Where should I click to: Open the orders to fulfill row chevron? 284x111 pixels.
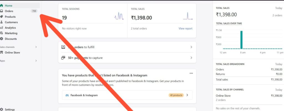[191, 47]
